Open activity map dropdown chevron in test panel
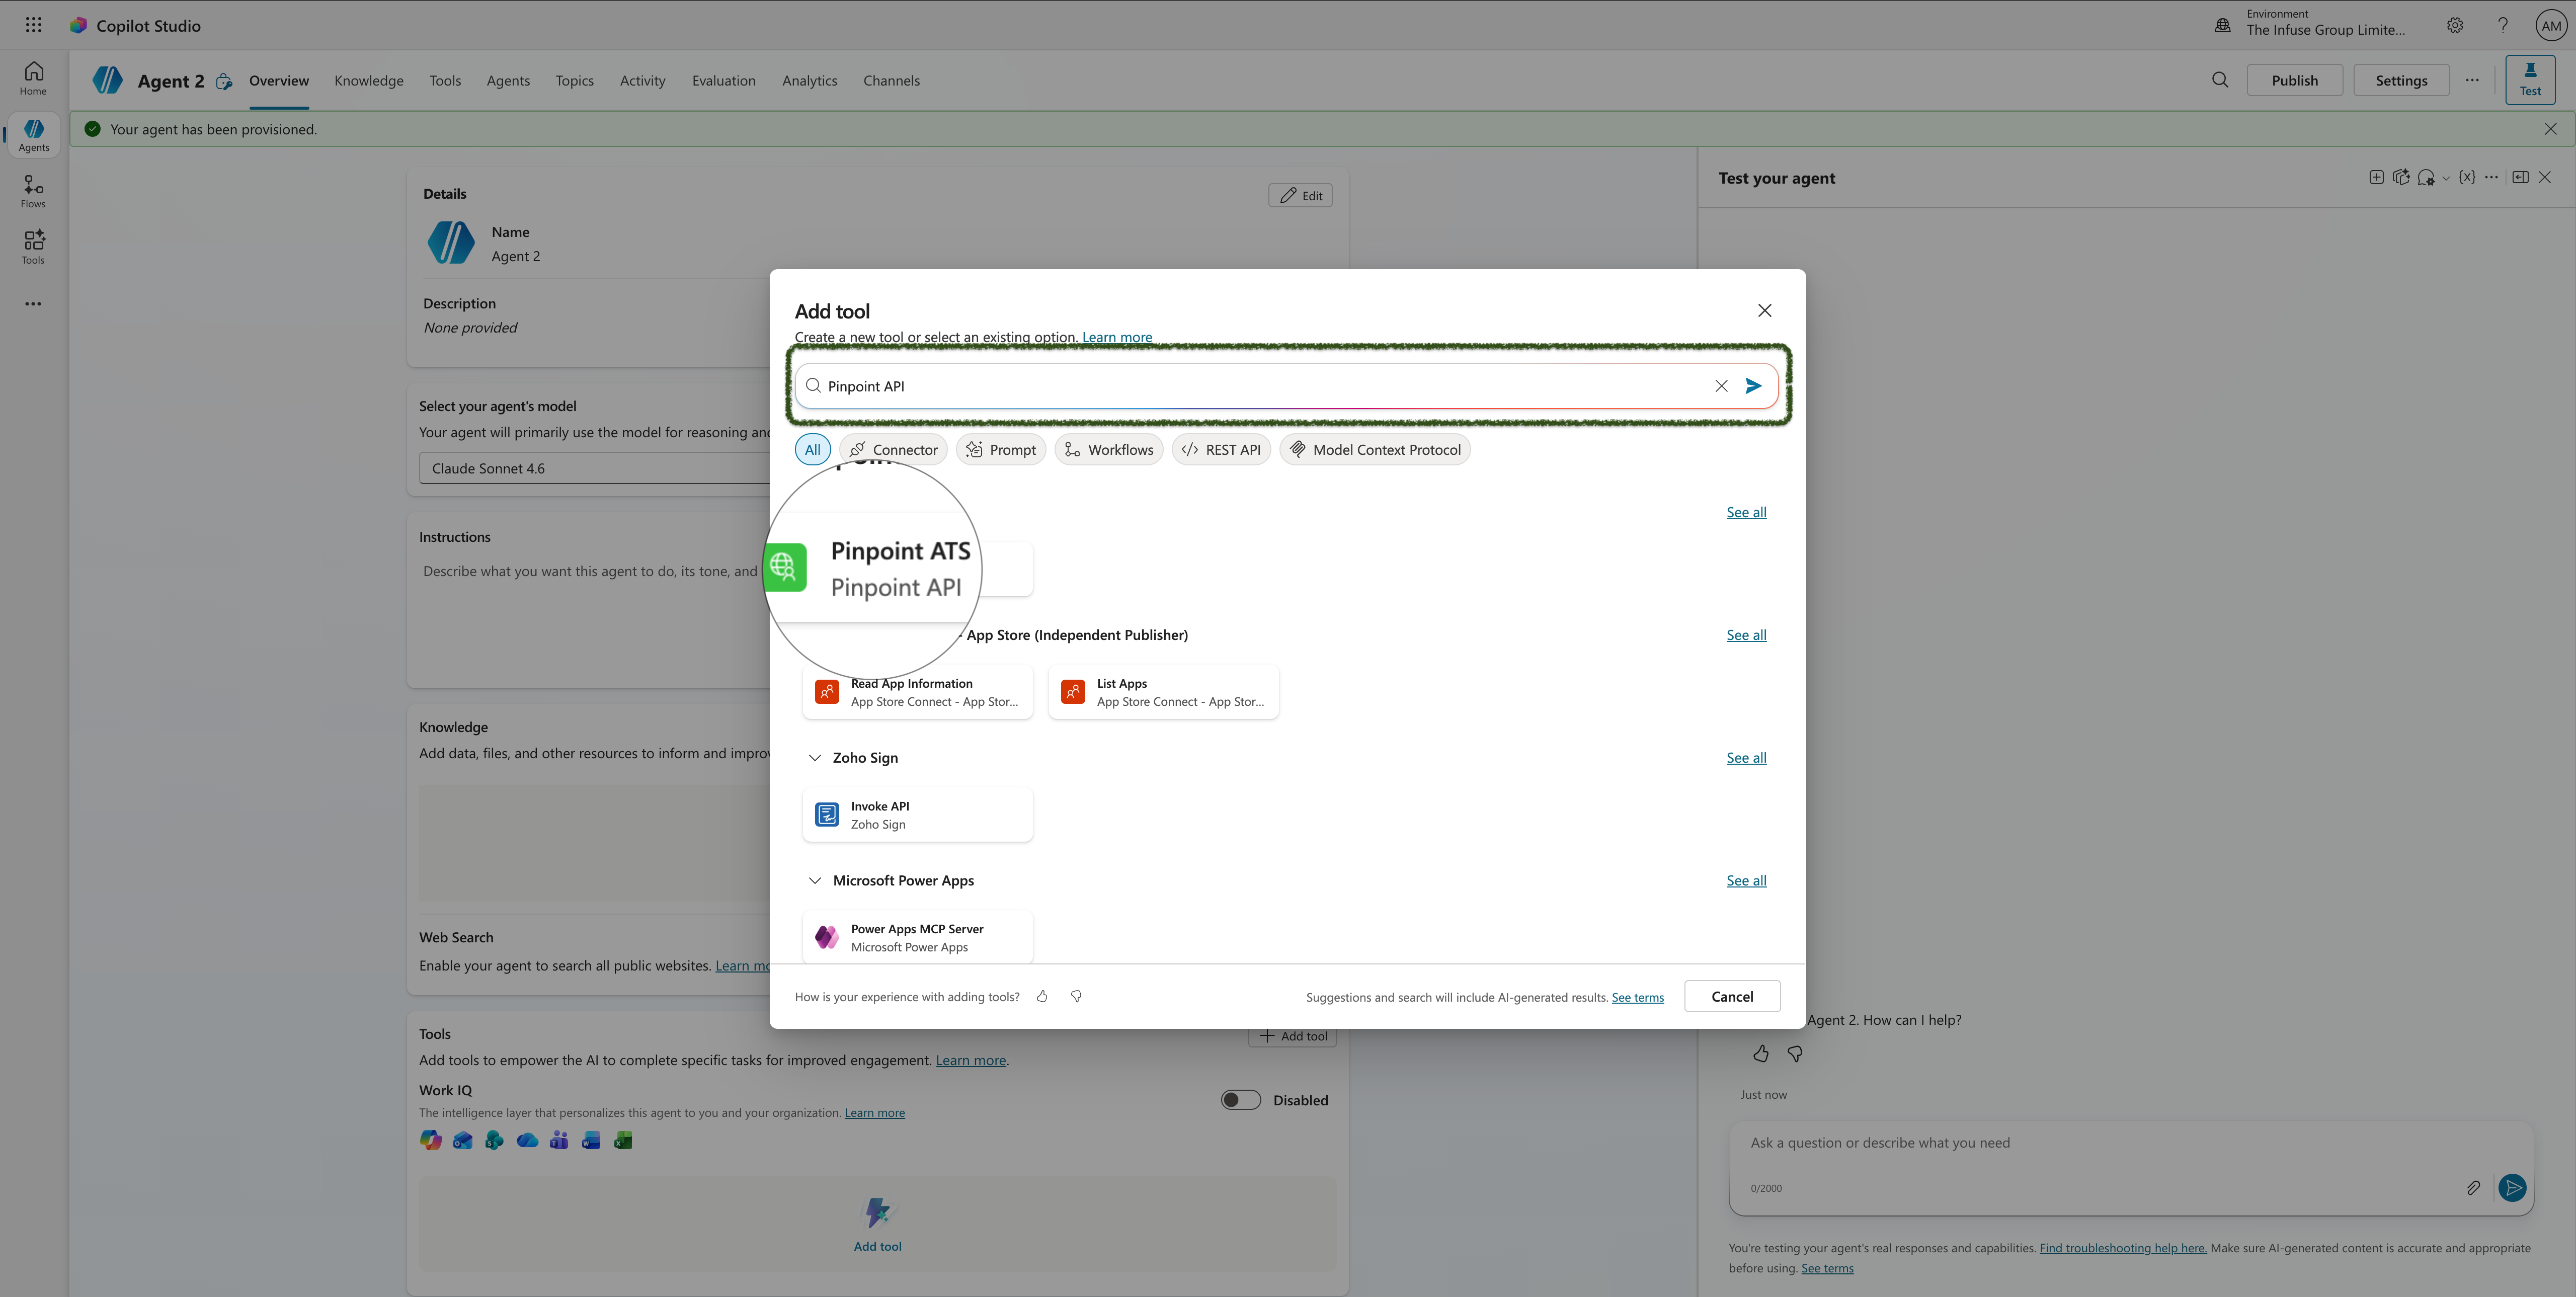Viewport: 2576px width, 1297px height. [2446, 178]
